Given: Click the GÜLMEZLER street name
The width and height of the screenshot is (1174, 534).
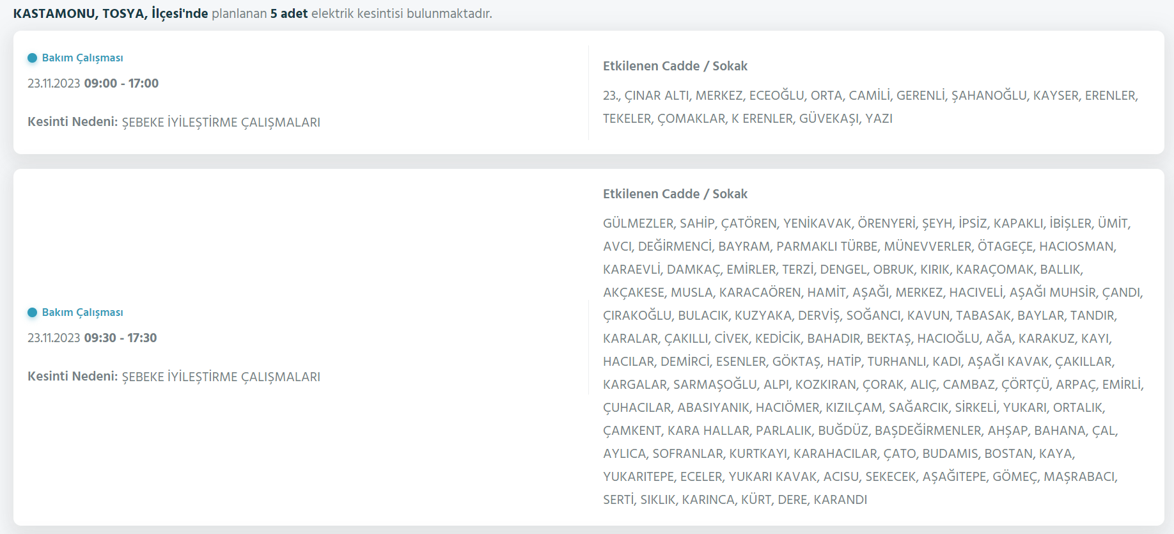Looking at the screenshot, I should point(638,224).
